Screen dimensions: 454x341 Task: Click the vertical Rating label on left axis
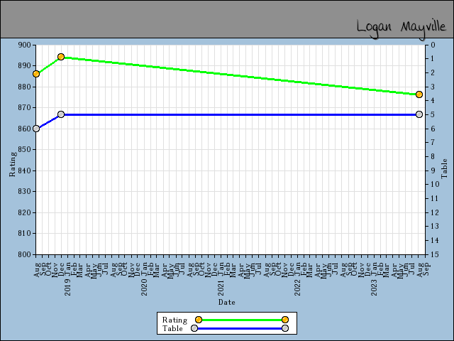click(12, 163)
